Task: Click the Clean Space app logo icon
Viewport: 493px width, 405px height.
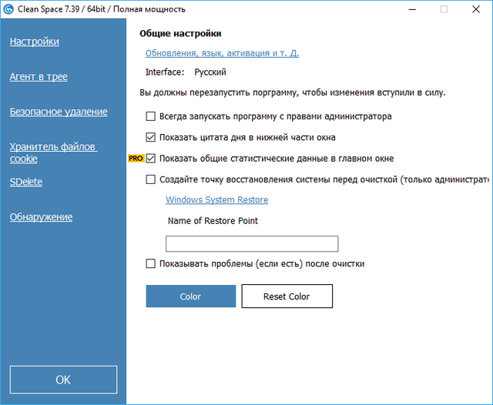Action: pos(8,9)
